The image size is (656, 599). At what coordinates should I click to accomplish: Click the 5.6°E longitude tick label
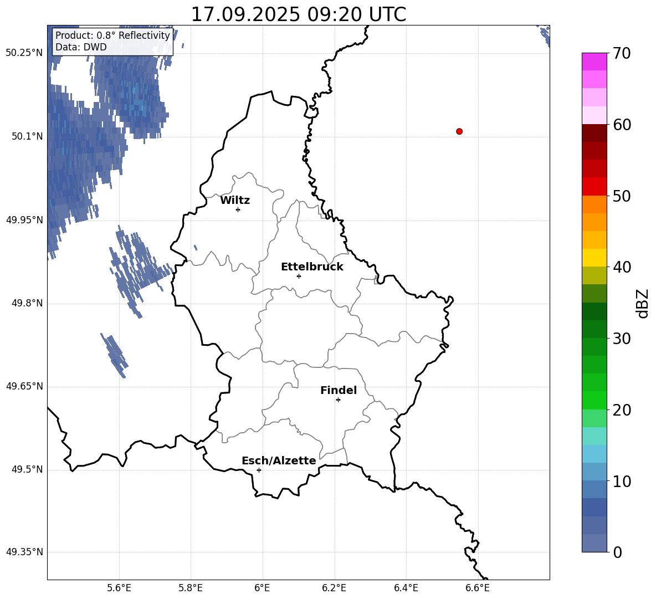(x=119, y=588)
